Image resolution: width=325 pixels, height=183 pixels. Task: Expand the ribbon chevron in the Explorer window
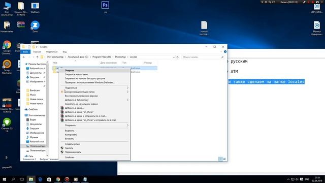point(221,52)
